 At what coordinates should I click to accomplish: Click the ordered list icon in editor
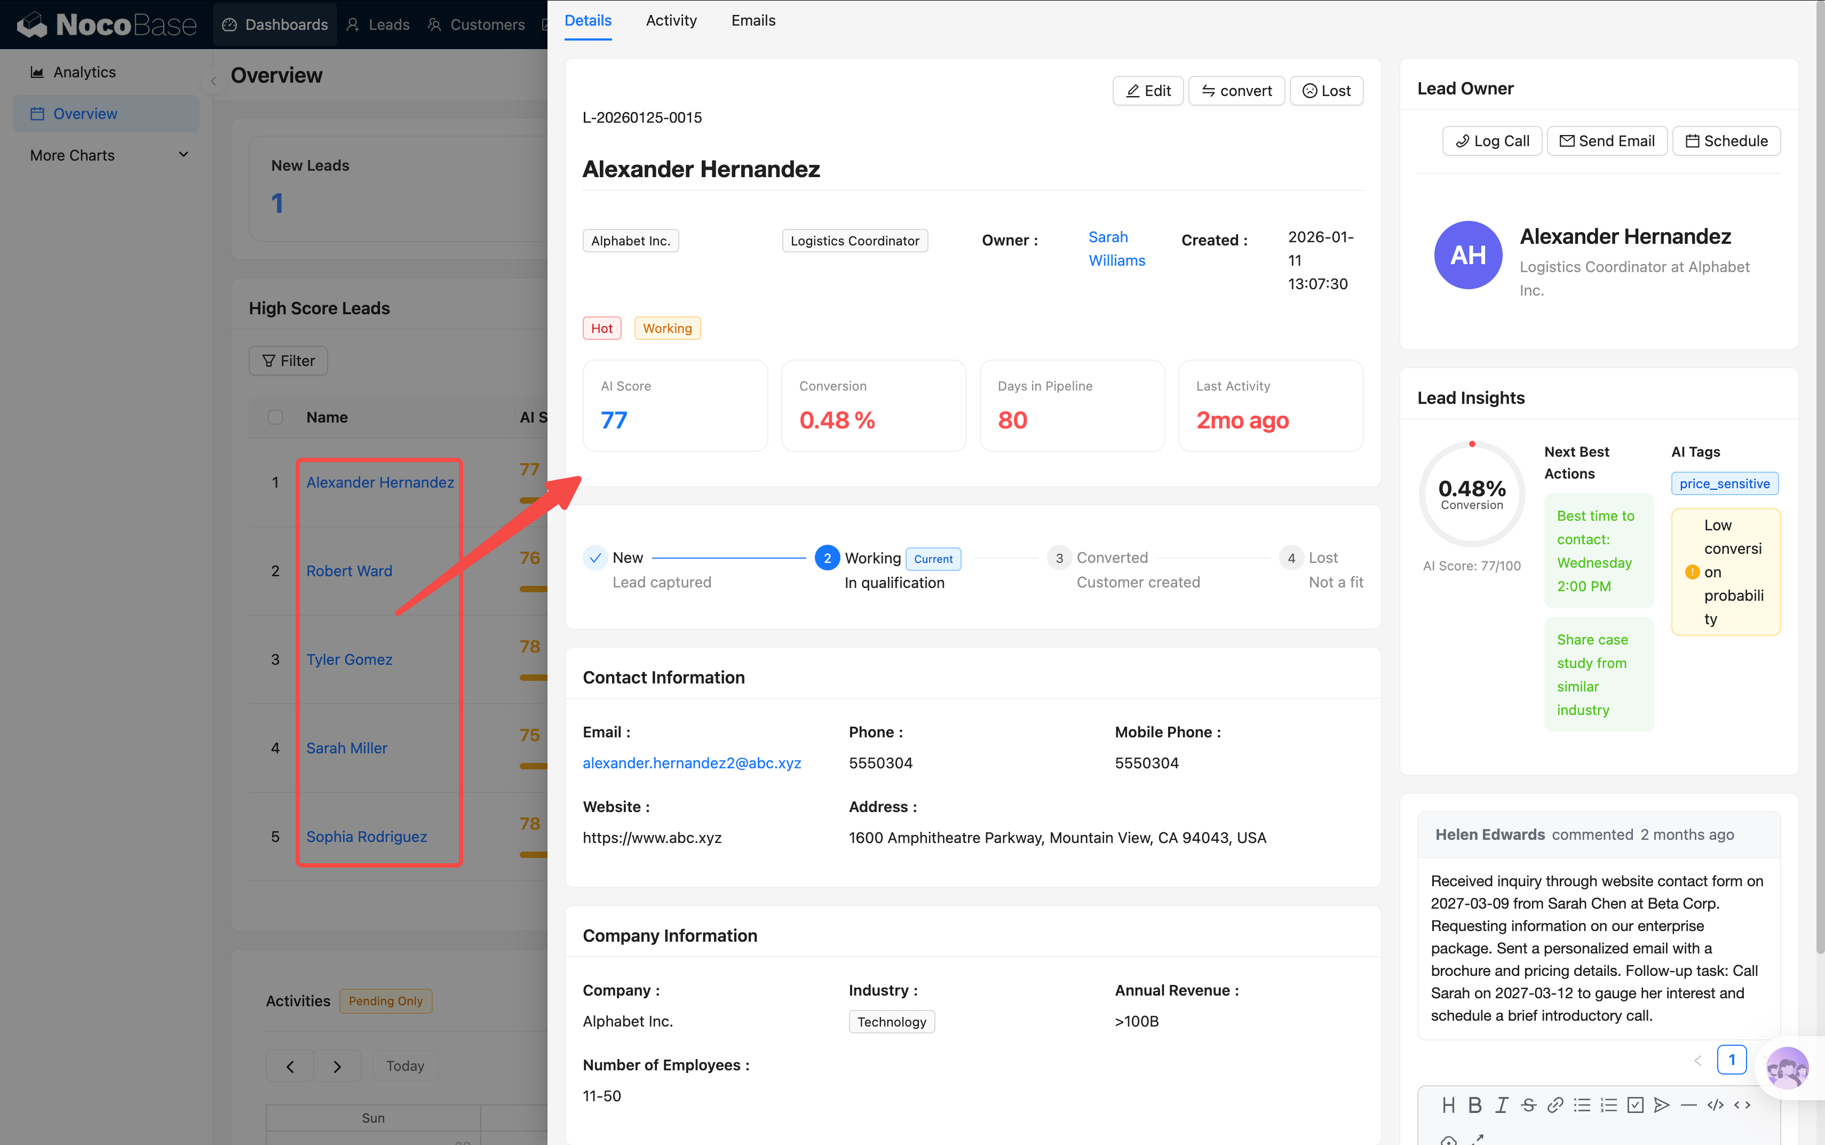pyautogui.click(x=1608, y=1105)
